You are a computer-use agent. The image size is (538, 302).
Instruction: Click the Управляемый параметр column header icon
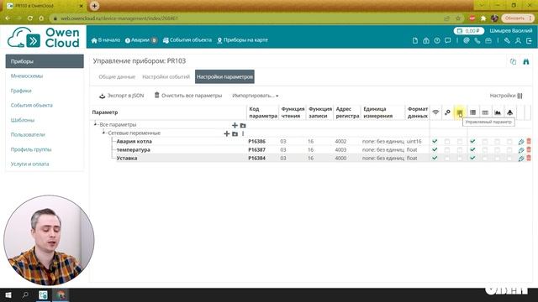[x=460, y=112]
